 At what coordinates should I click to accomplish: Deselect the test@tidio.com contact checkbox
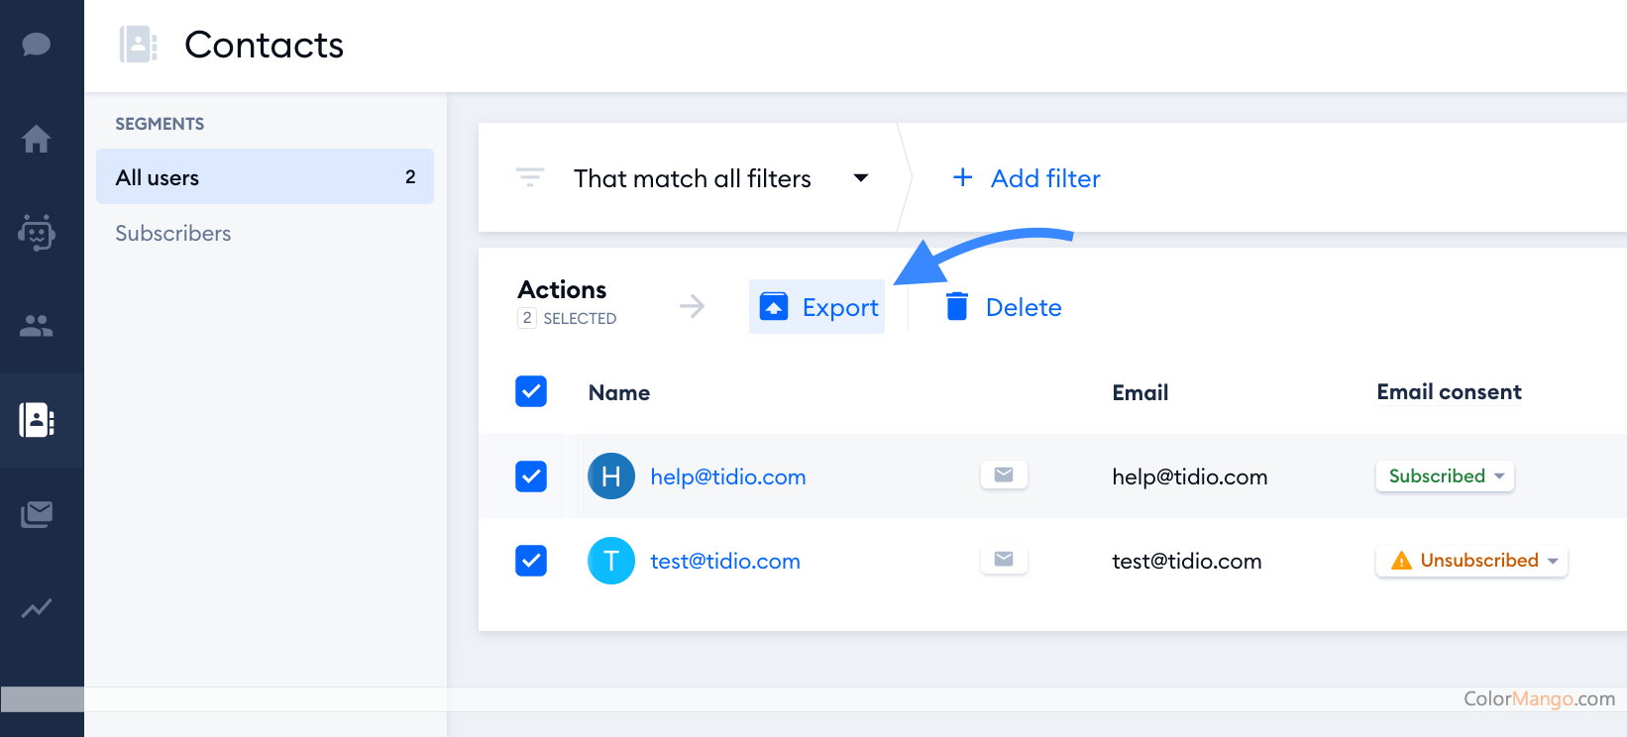[531, 561]
